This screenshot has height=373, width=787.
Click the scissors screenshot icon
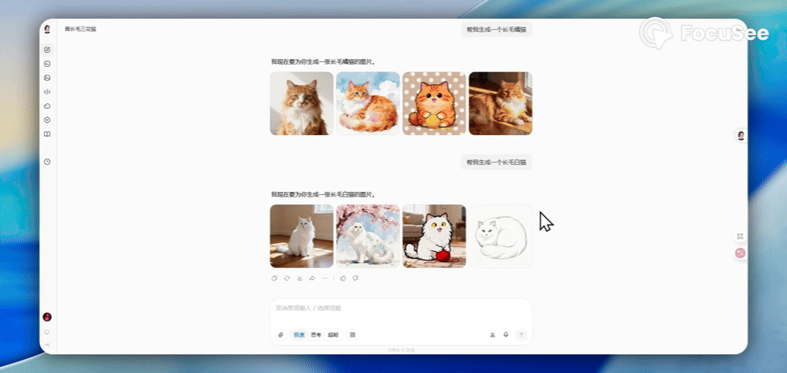click(x=492, y=335)
